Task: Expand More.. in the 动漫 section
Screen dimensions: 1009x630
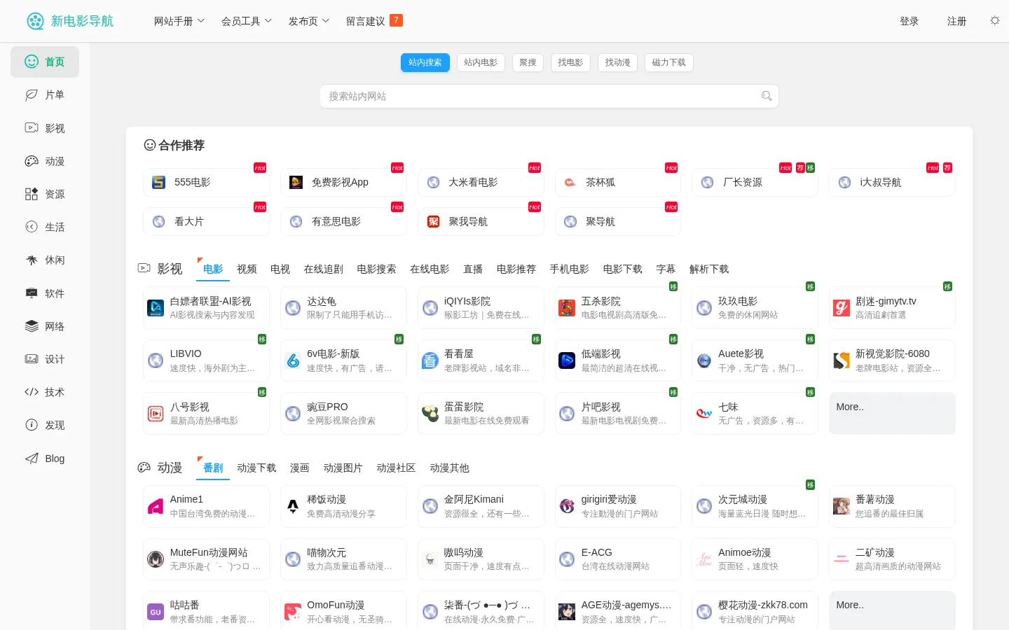Action: click(x=892, y=610)
